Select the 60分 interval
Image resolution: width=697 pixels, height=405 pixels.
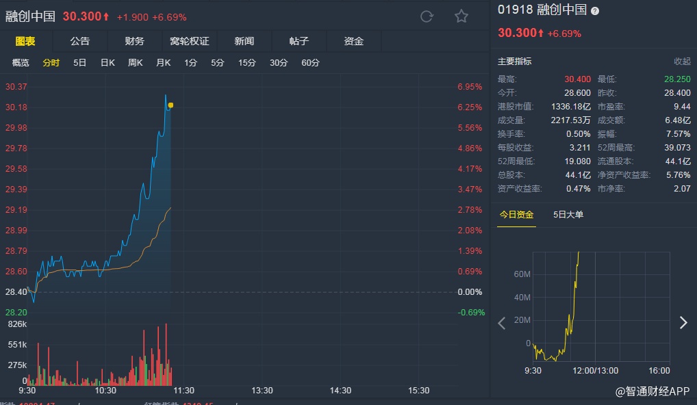[310, 63]
